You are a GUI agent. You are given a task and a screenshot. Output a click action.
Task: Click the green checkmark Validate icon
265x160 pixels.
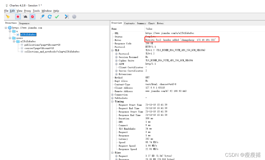click(57, 17)
